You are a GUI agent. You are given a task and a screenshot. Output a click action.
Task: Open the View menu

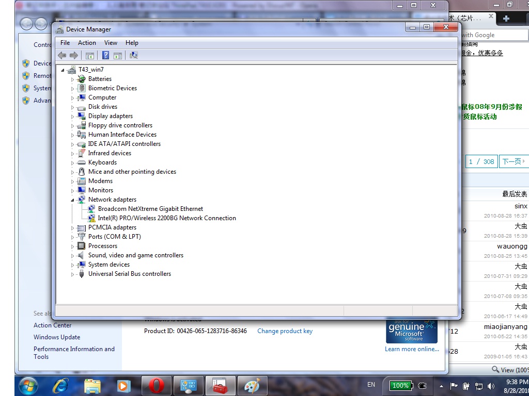111,43
